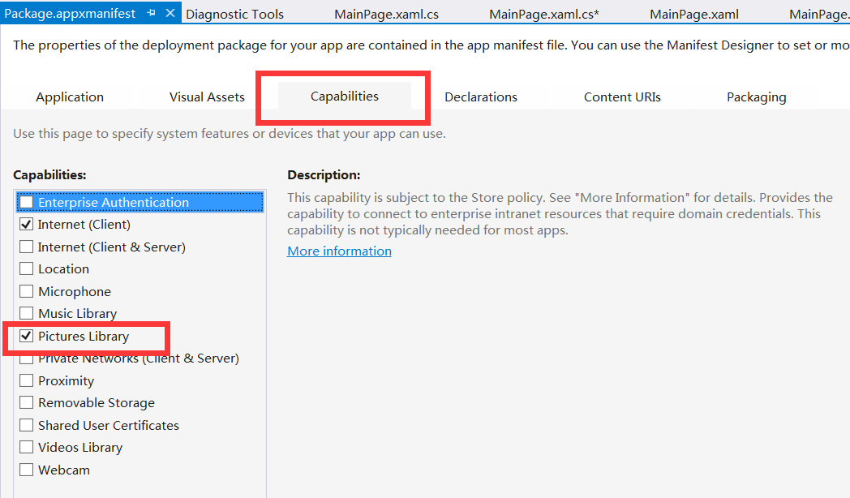This screenshot has height=498, width=850.
Task: Uncheck the Pictures Library capability
Action: click(x=27, y=336)
